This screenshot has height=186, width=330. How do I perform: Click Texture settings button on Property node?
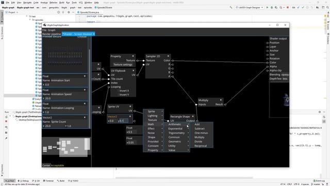pyautogui.click(x=123, y=65)
